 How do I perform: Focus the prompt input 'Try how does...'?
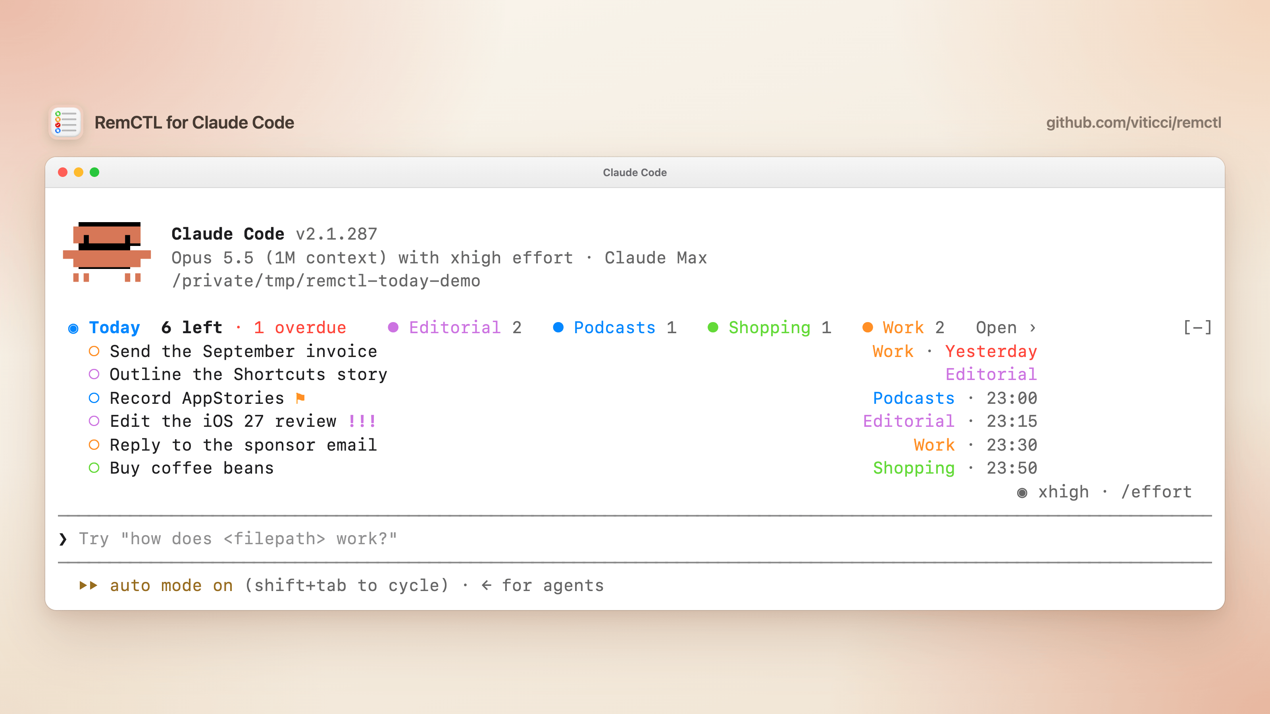[x=635, y=539]
